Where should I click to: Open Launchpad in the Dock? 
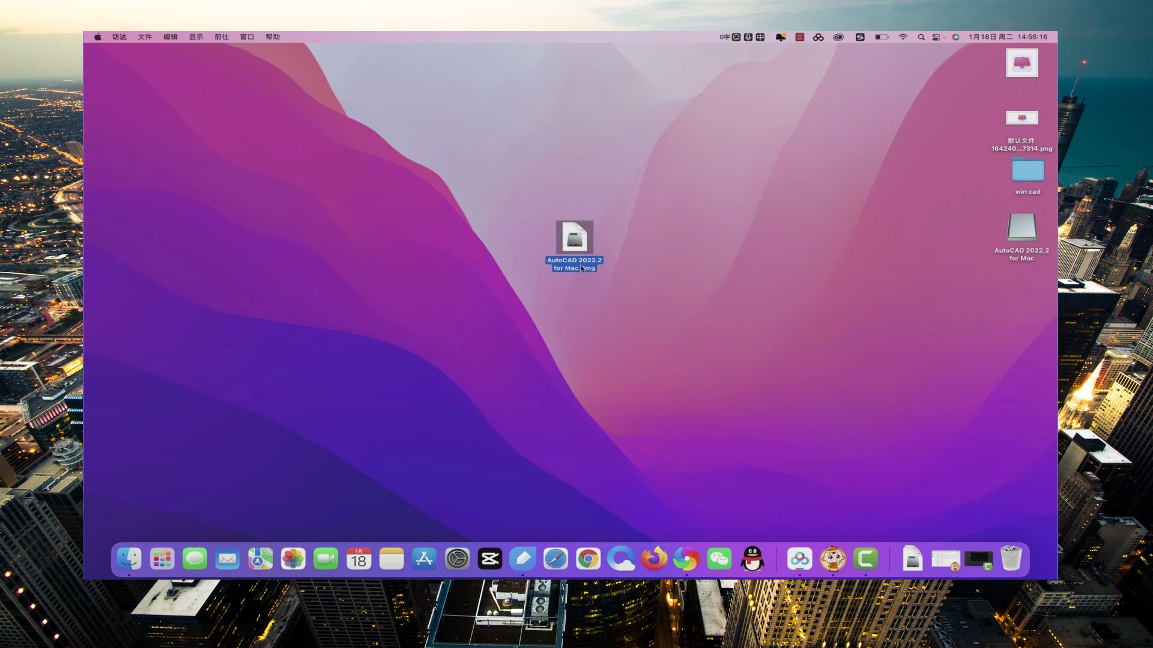click(162, 559)
